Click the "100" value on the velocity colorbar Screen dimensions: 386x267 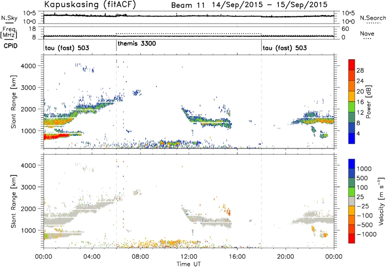[362, 187]
